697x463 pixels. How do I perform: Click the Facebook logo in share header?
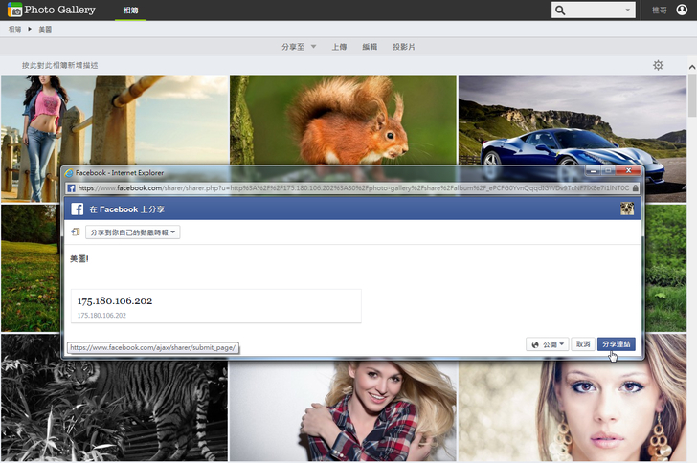coord(77,209)
